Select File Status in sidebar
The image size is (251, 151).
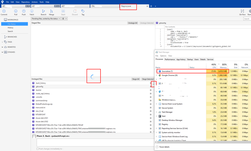15,24
